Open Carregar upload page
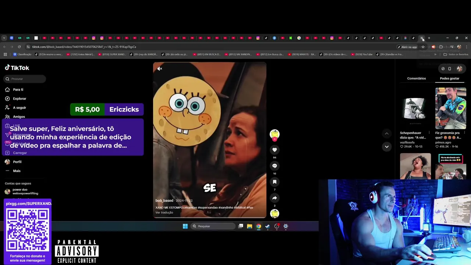Viewport: 471px width, 265px height. [16, 153]
